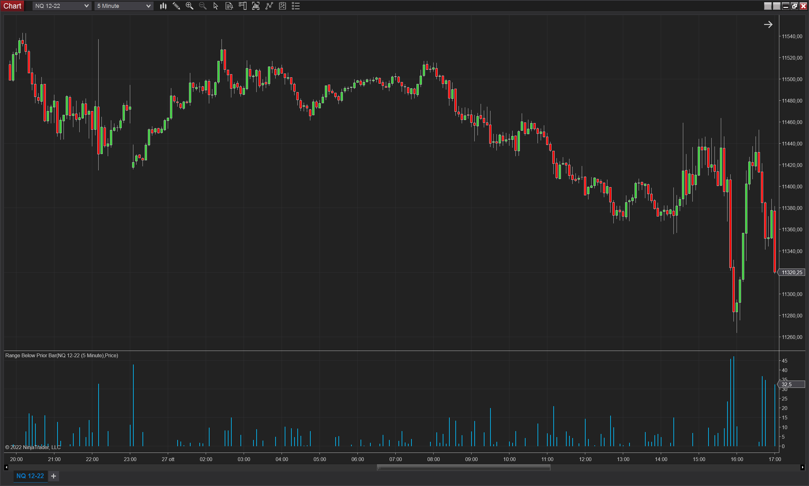Select the Drawing Tools pencil icon

(x=176, y=6)
